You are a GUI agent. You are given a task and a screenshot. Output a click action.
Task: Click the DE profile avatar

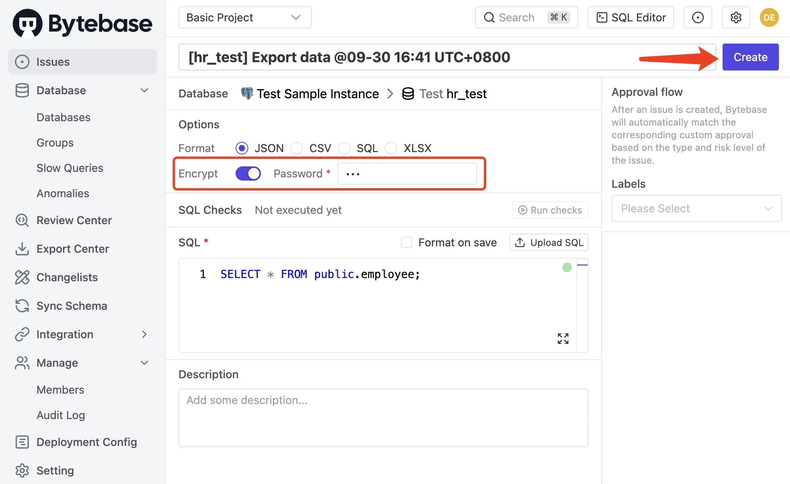pos(769,17)
